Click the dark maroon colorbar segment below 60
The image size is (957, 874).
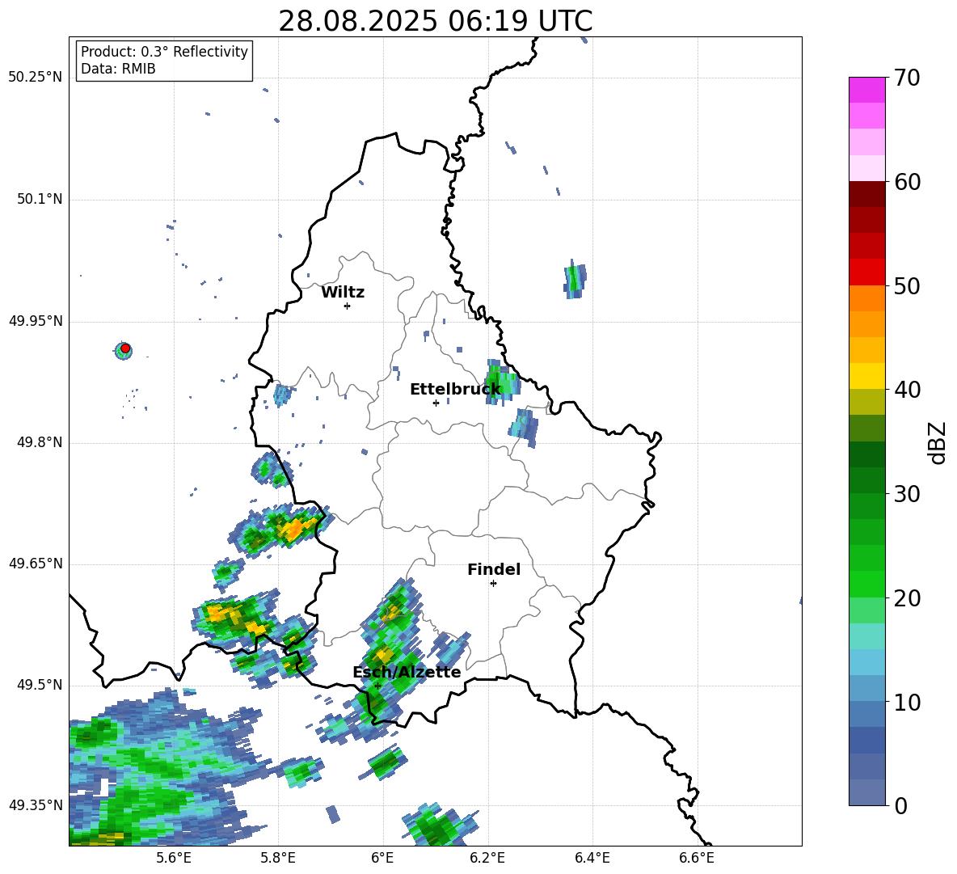(x=866, y=194)
